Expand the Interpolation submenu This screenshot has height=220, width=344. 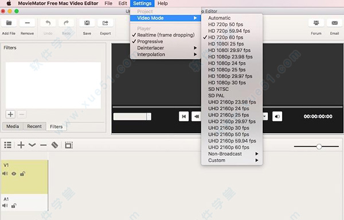(x=166, y=55)
